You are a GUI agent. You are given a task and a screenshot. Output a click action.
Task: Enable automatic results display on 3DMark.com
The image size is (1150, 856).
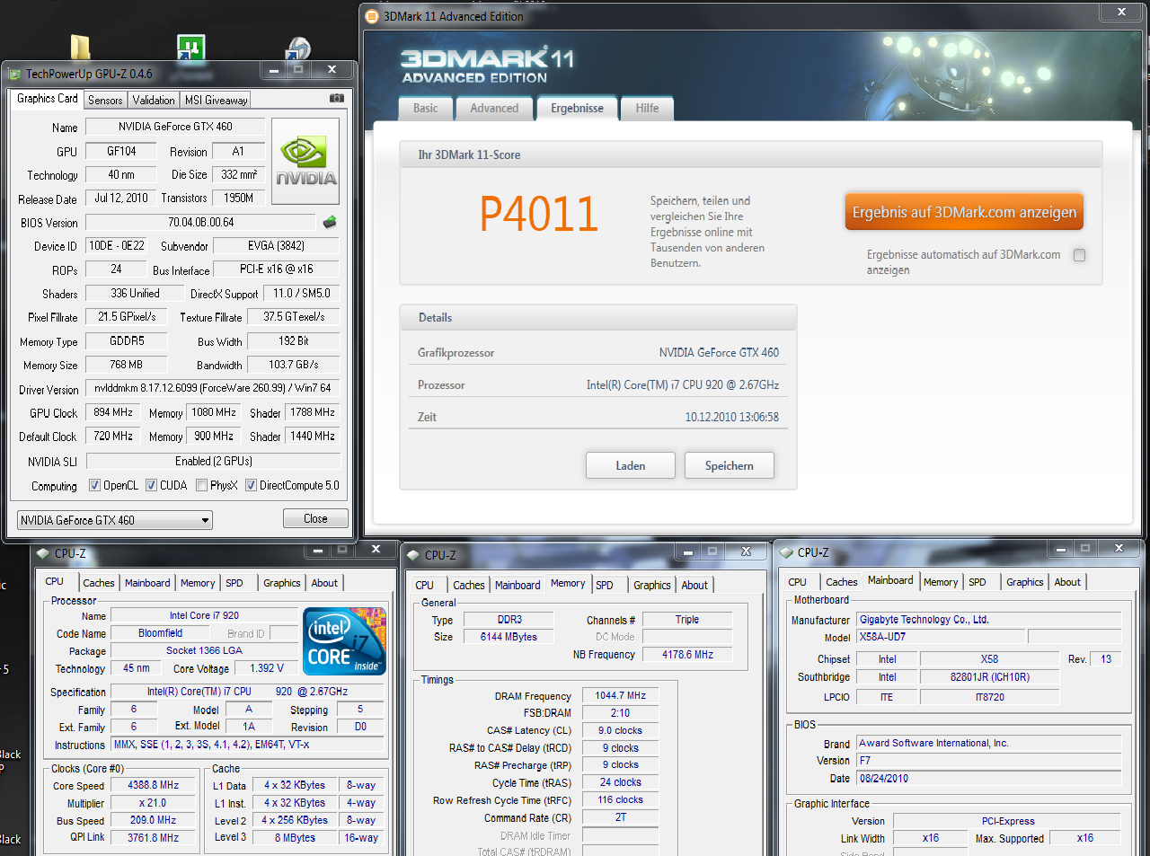(x=1079, y=255)
